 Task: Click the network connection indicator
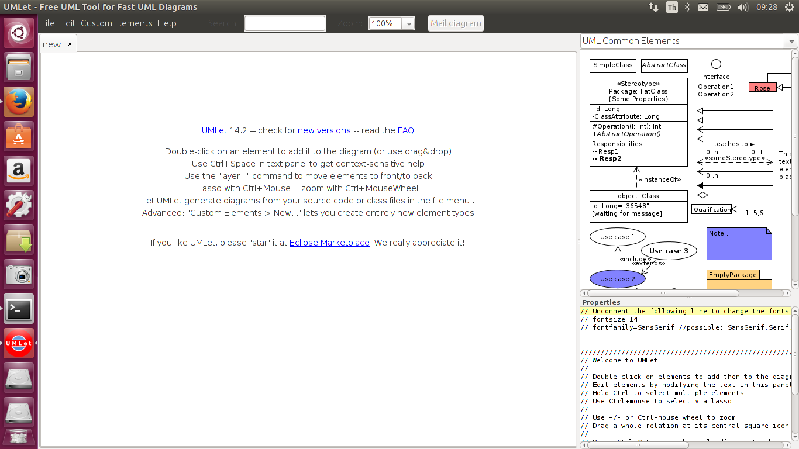pyautogui.click(x=653, y=7)
